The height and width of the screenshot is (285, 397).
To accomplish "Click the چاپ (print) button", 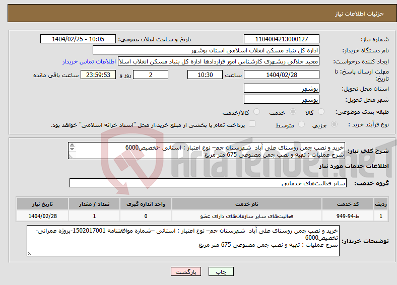I will (x=221, y=271).
